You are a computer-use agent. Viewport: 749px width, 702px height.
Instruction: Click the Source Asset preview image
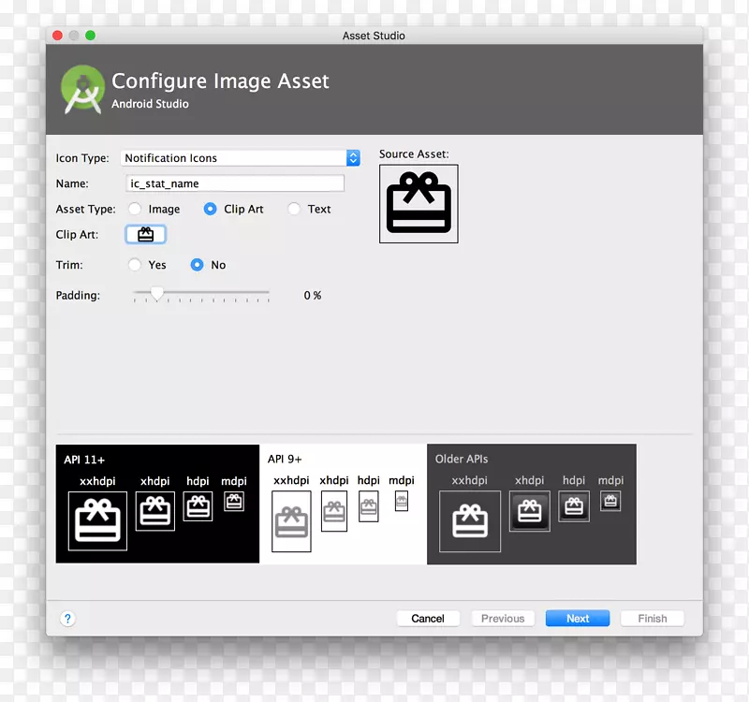tap(419, 203)
